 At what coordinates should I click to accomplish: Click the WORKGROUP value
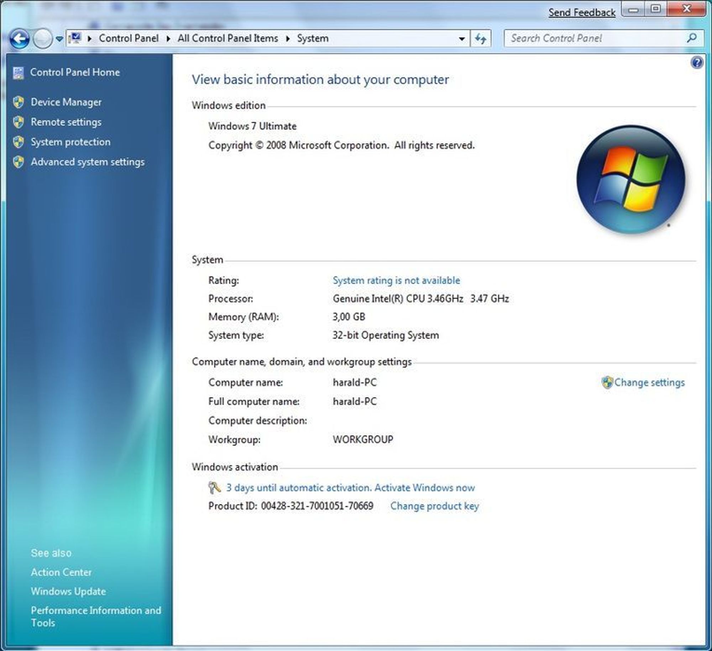363,440
